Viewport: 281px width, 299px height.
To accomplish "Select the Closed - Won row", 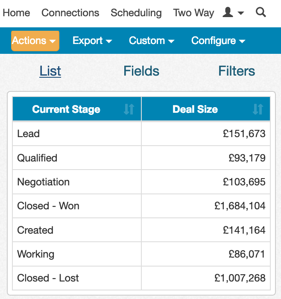I will click(141, 206).
